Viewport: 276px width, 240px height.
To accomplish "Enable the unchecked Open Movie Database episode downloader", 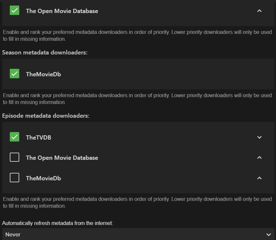I will point(14,157).
